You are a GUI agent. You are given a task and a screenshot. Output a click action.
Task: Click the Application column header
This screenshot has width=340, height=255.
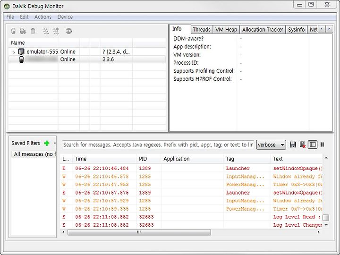(x=192, y=159)
